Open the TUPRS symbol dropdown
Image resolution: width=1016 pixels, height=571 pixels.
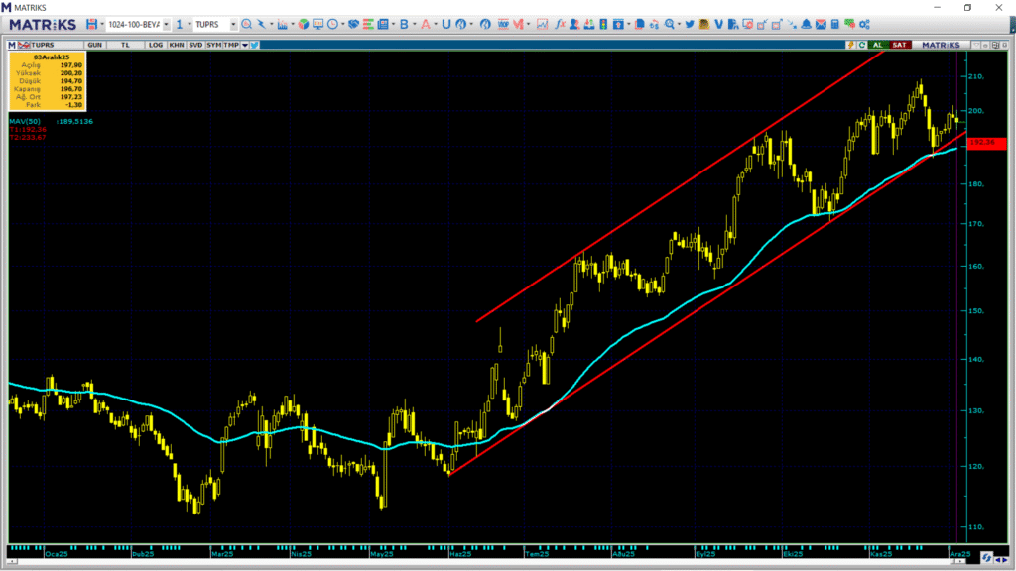233,24
